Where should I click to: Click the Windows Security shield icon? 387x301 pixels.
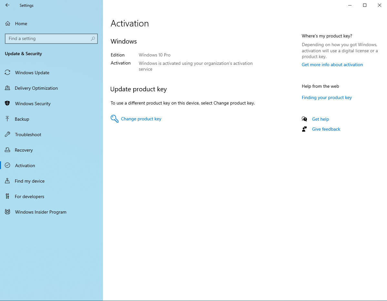point(7,103)
